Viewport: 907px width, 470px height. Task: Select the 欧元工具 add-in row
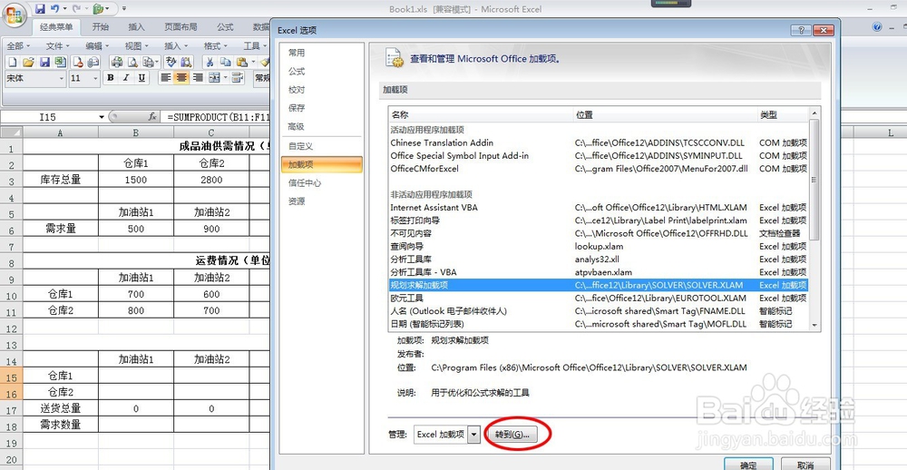[x=598, y=299]
